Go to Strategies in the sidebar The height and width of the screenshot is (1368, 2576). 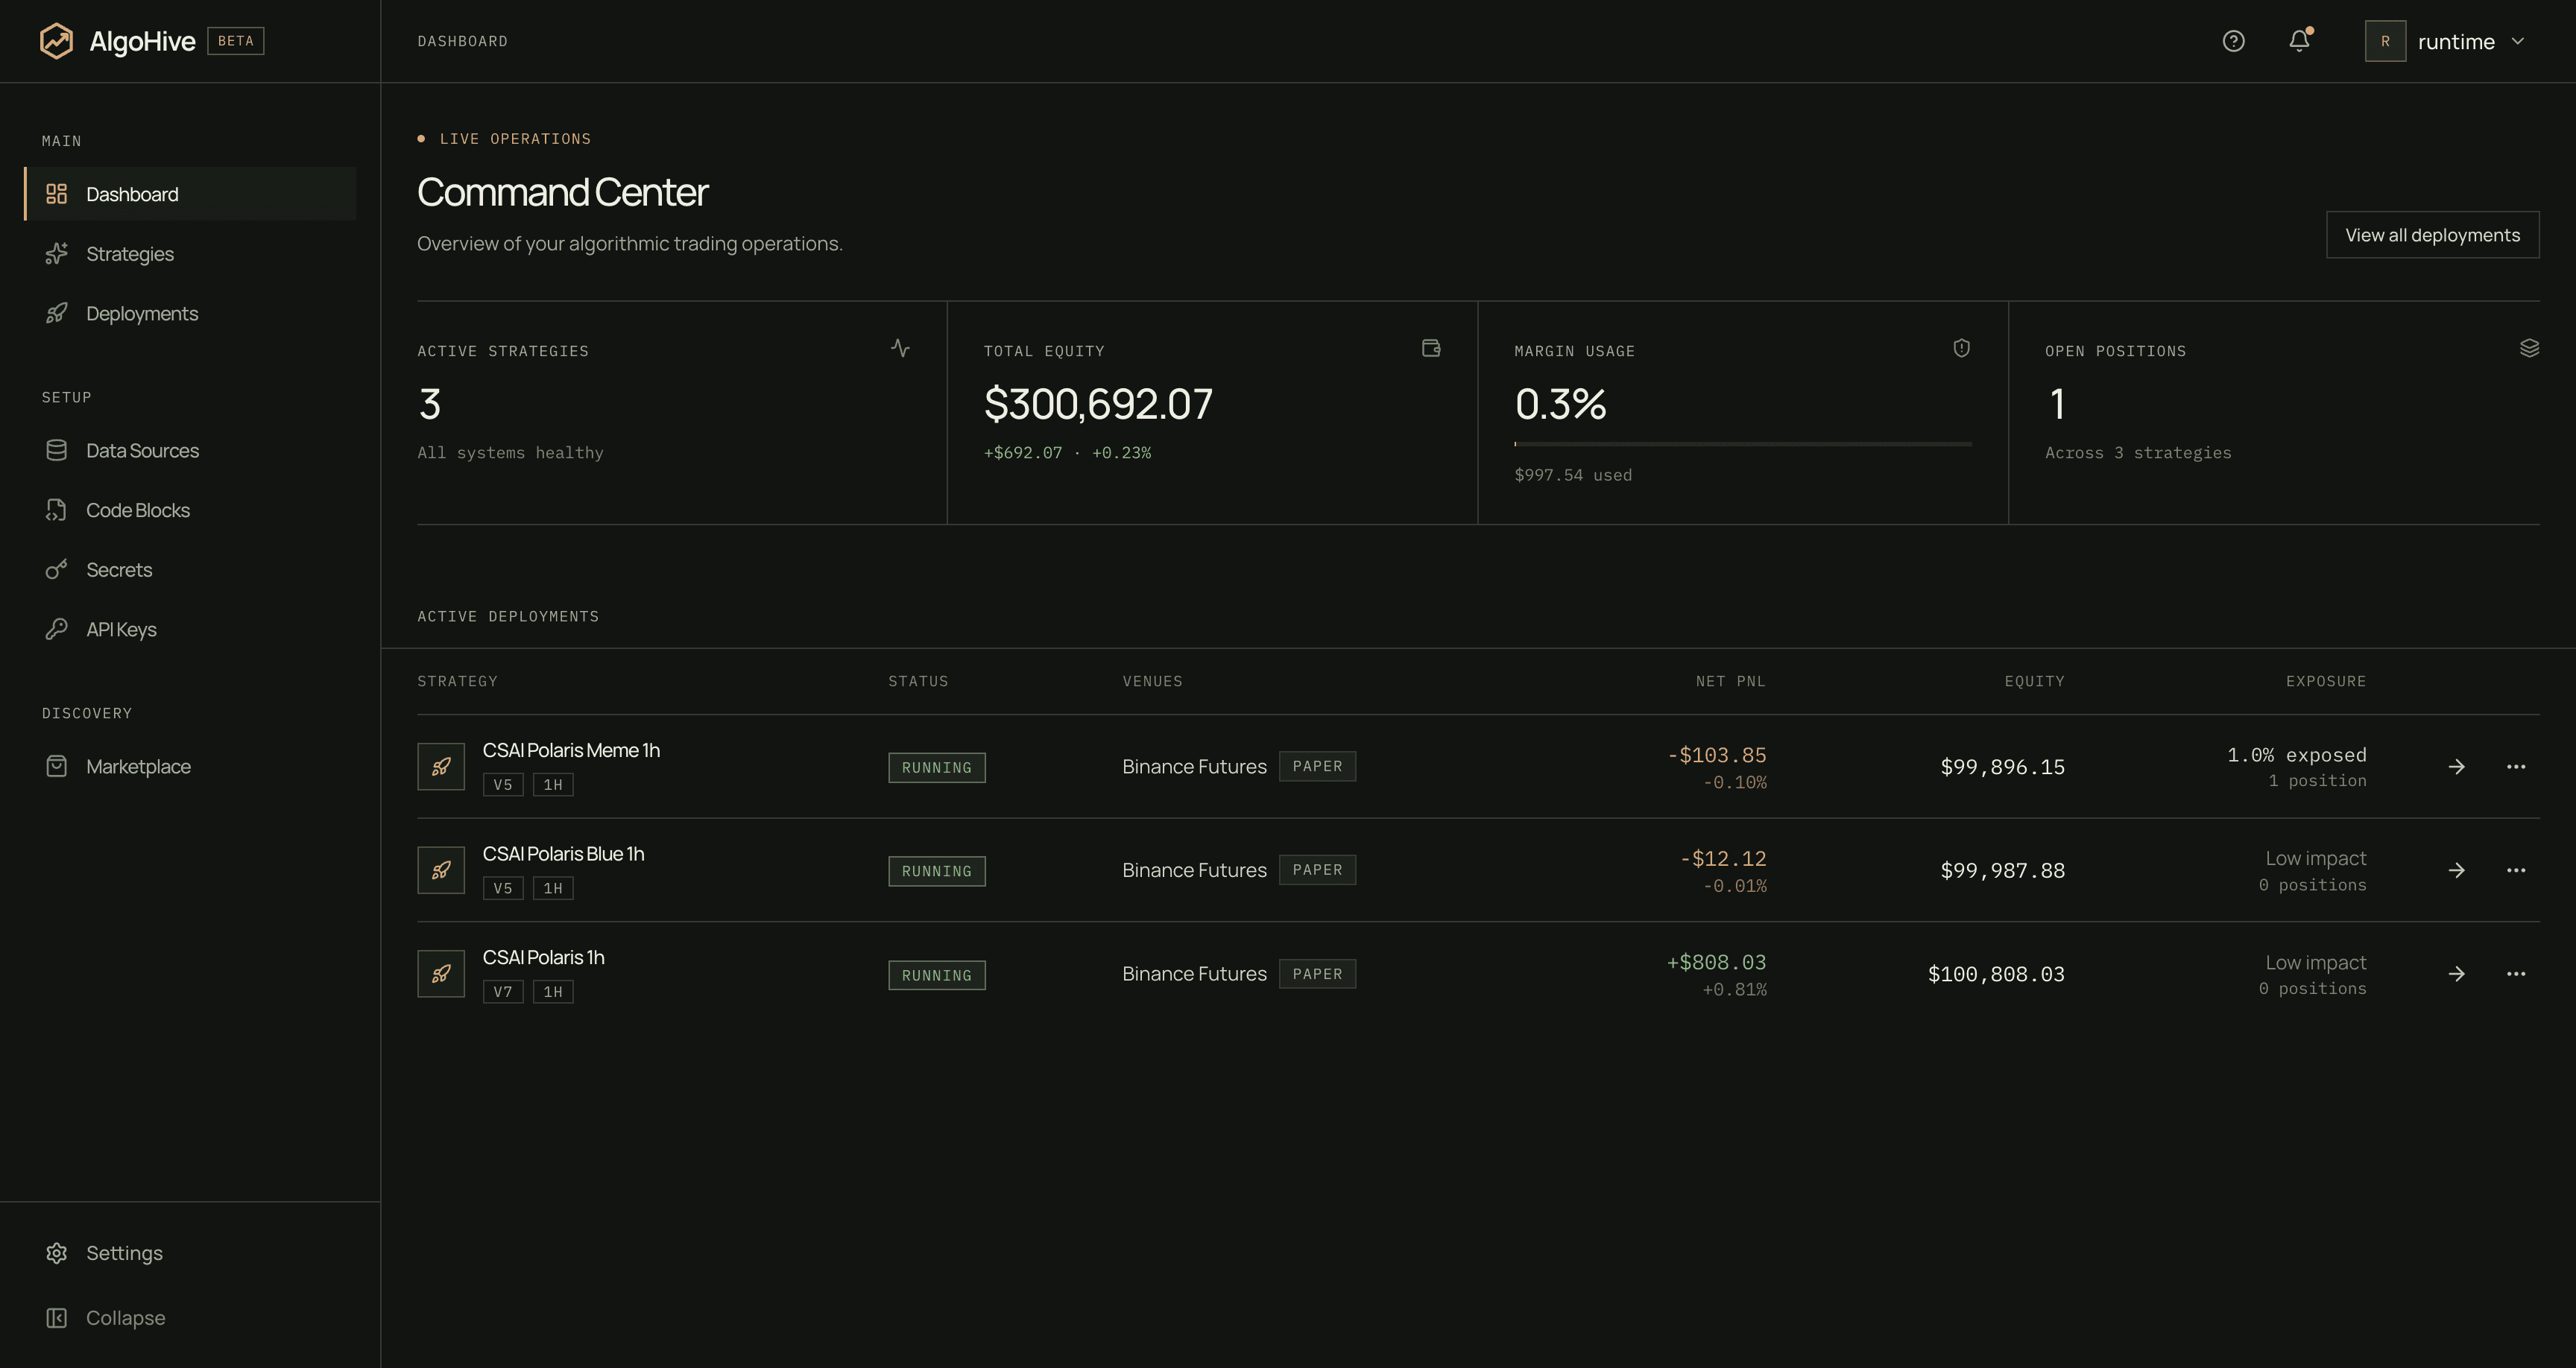tap(190, 254)
